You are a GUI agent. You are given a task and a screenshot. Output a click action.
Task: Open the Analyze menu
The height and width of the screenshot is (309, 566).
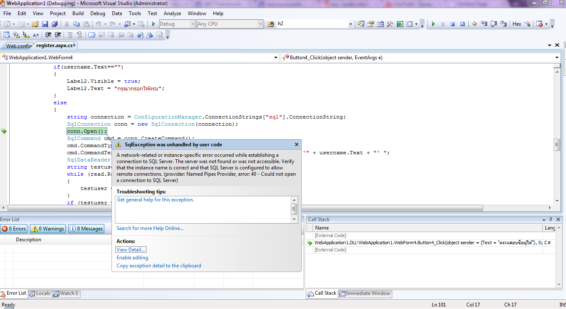tap(172, 13)
